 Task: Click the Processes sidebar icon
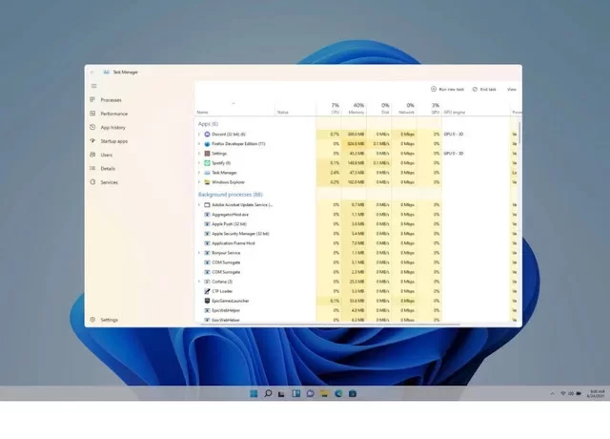tap(92, 99)
